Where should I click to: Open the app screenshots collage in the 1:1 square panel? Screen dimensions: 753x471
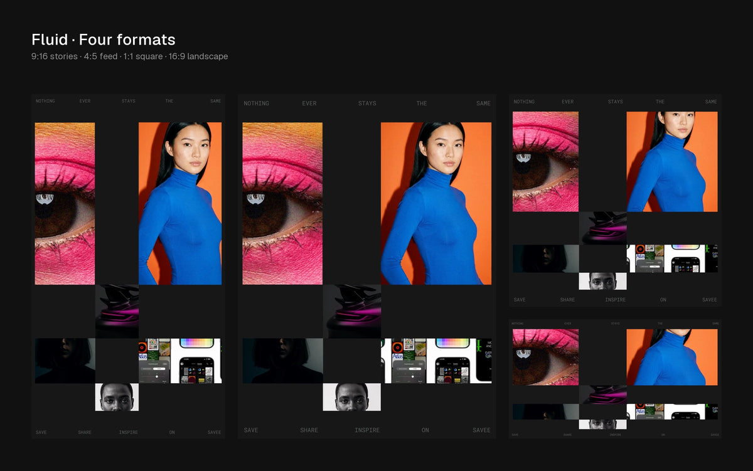tap(672, 258)
